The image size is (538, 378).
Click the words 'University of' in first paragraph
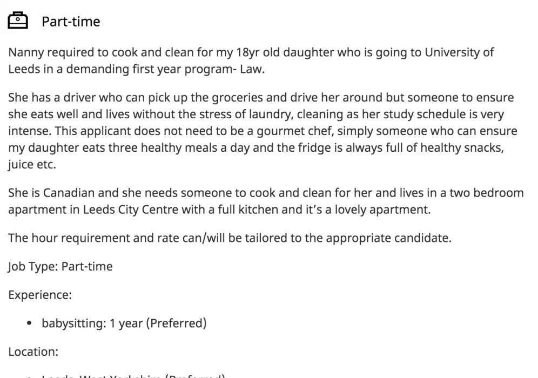point(459,52)
